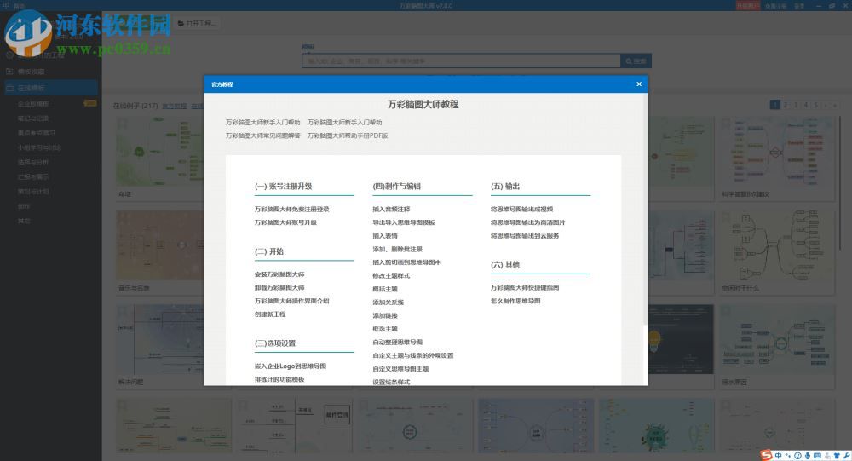Go to page 2 of online examples
This screenshot has height=461, width=852.
786,105
